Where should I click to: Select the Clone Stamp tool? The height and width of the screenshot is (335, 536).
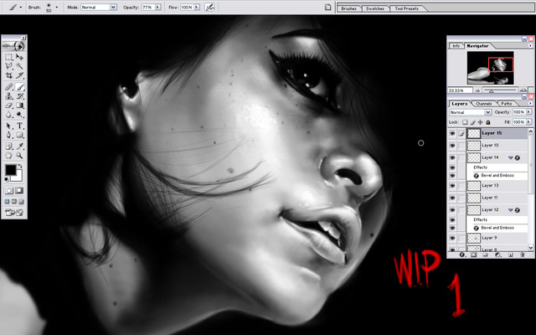pos(9,96)
